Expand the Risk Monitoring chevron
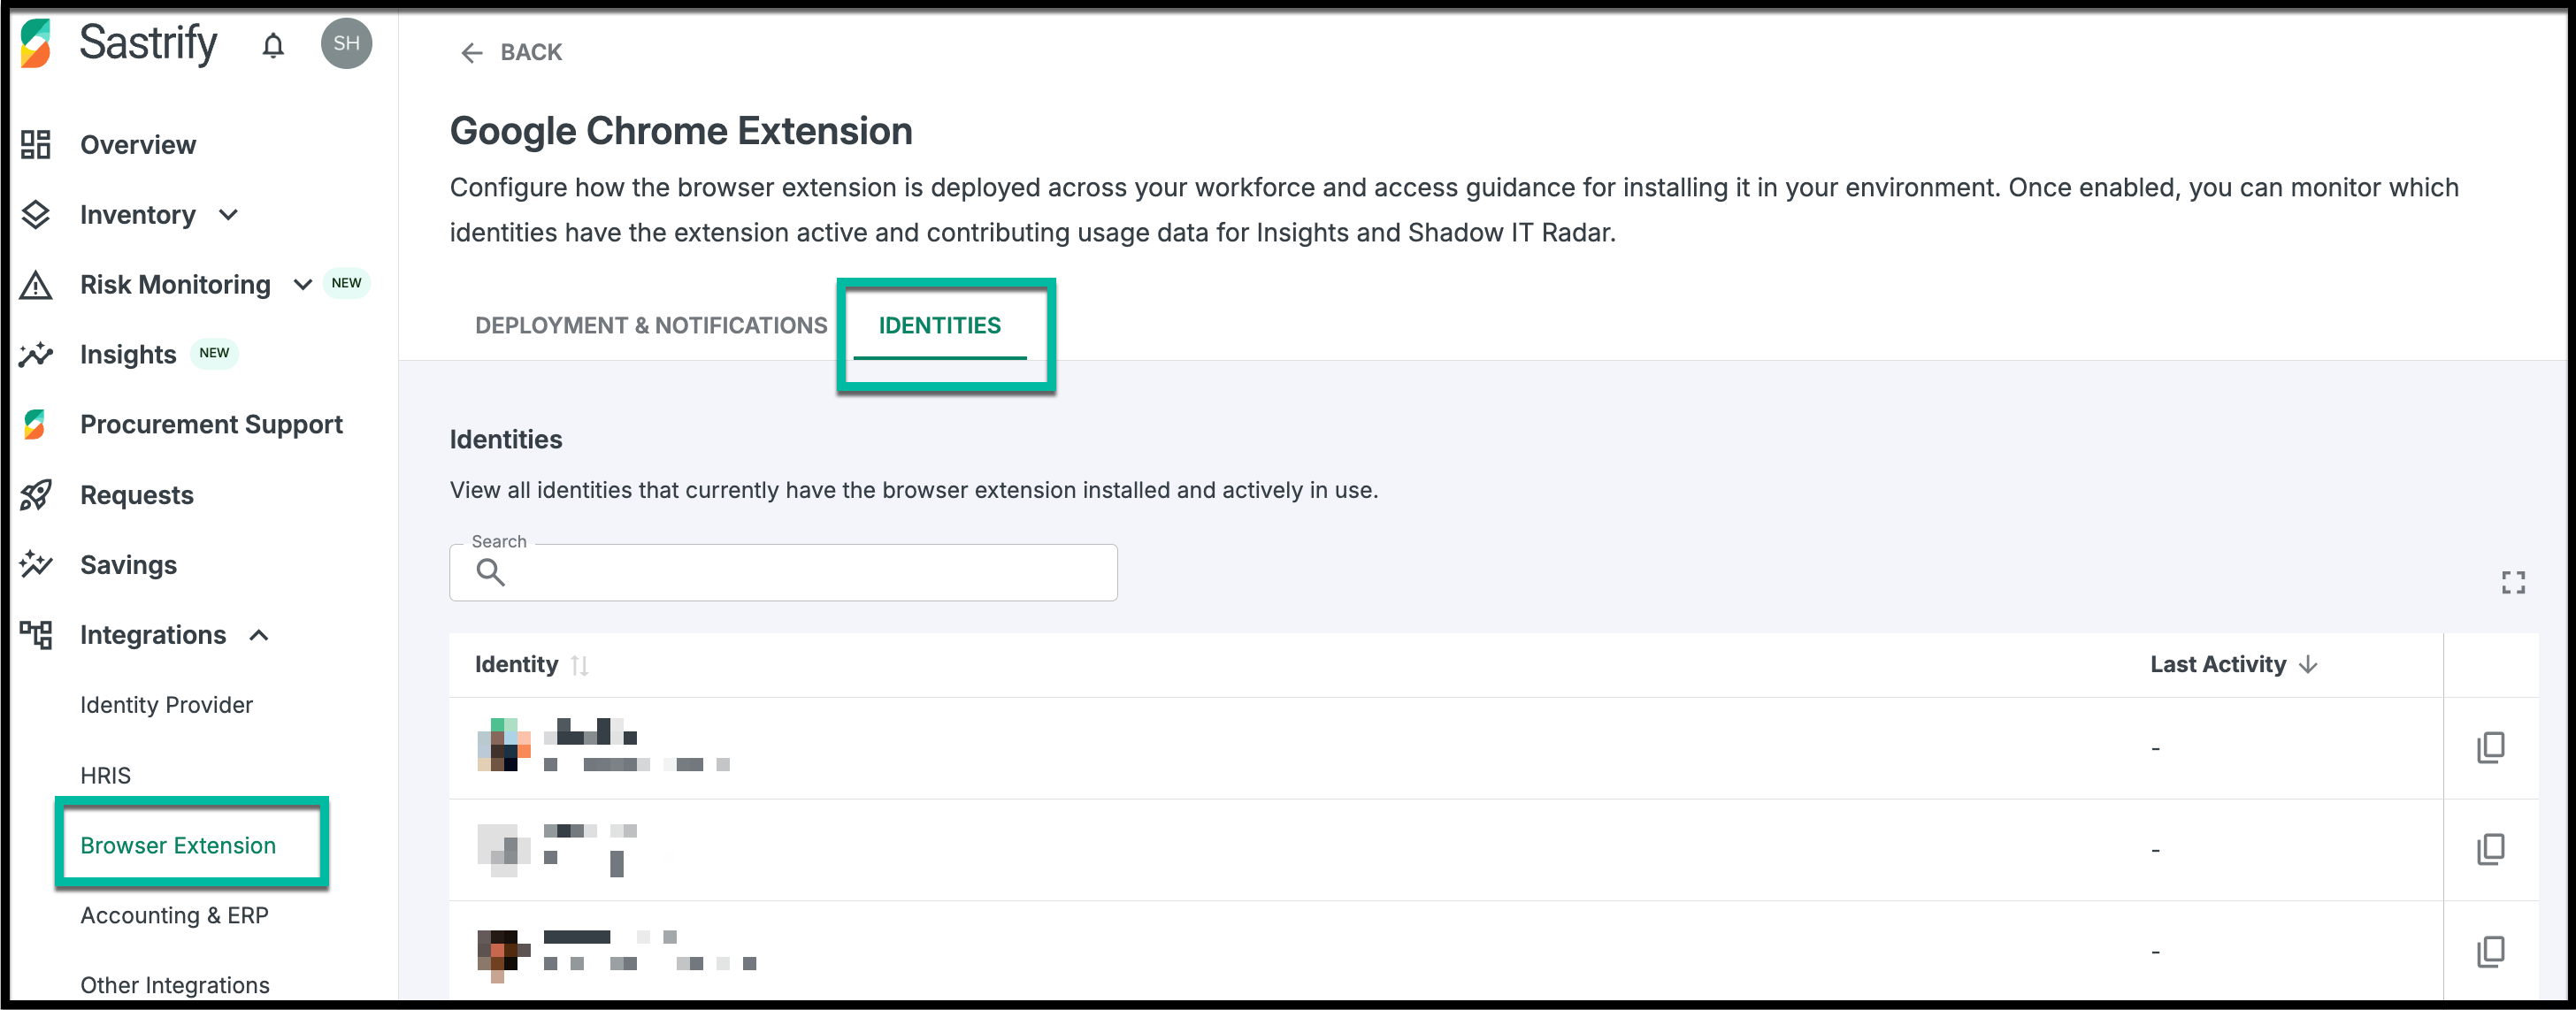 click(x=302, y=285)
